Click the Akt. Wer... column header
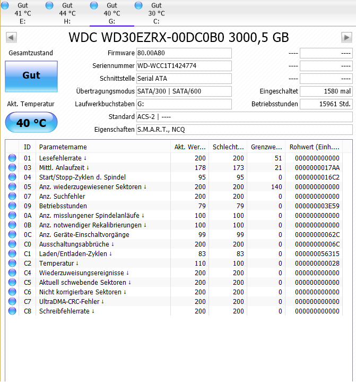356x382 pixels. (x=190, y=147)
